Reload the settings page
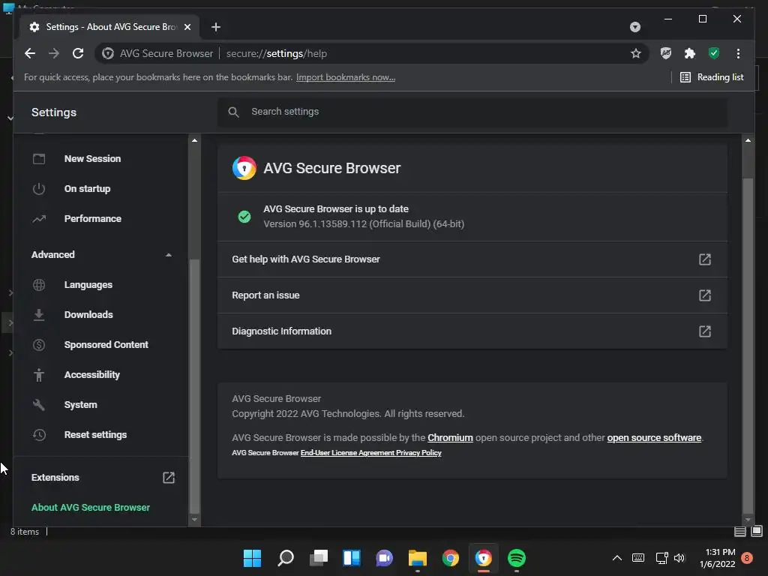The width and height of the screenshot is (768, 576). (x=78, y=53)
